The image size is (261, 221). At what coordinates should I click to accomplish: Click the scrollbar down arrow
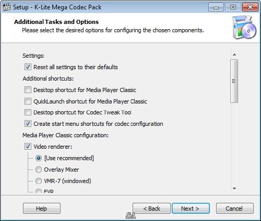coord(234,188)
